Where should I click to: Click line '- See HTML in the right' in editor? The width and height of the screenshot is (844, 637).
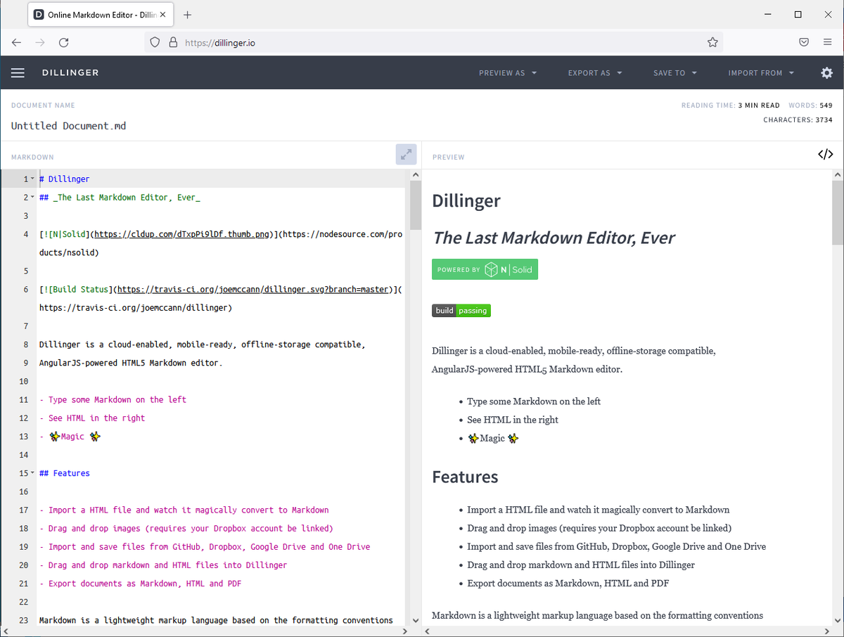(92, 418)
